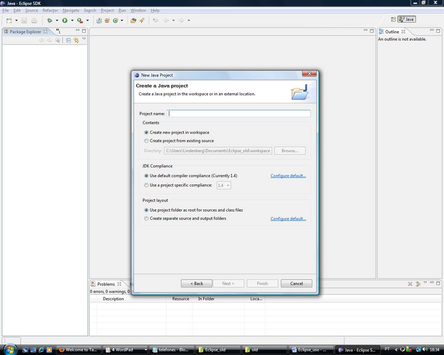The width and height of the screenshot is (444, 355).
Task: Maximize the editor area
Action: pos(372,30)
